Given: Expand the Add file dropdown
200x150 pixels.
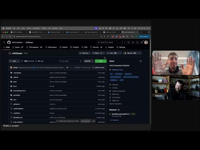Looking at the screenshot, I should pyautogui.click(x=88, y=61).
